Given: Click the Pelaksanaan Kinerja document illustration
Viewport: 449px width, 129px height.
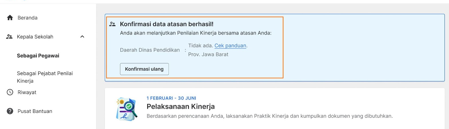Looking at the screenshot, I should pyautogui.click(x=126, y=109).
